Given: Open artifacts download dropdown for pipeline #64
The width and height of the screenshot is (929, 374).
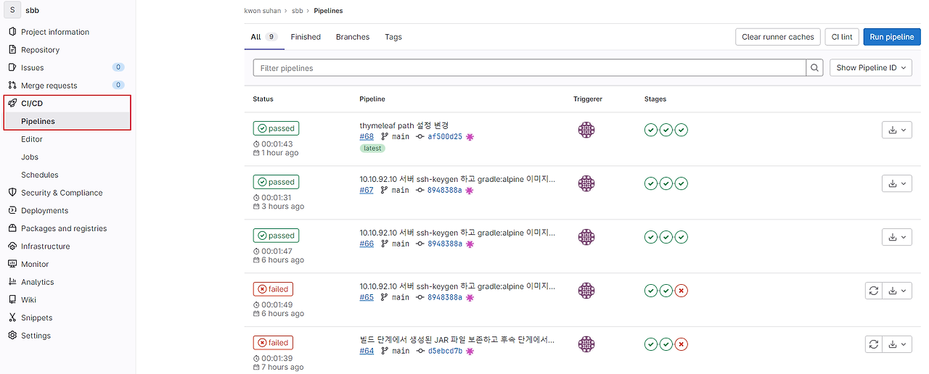Looking at the screenshot, I should [897, 344].
